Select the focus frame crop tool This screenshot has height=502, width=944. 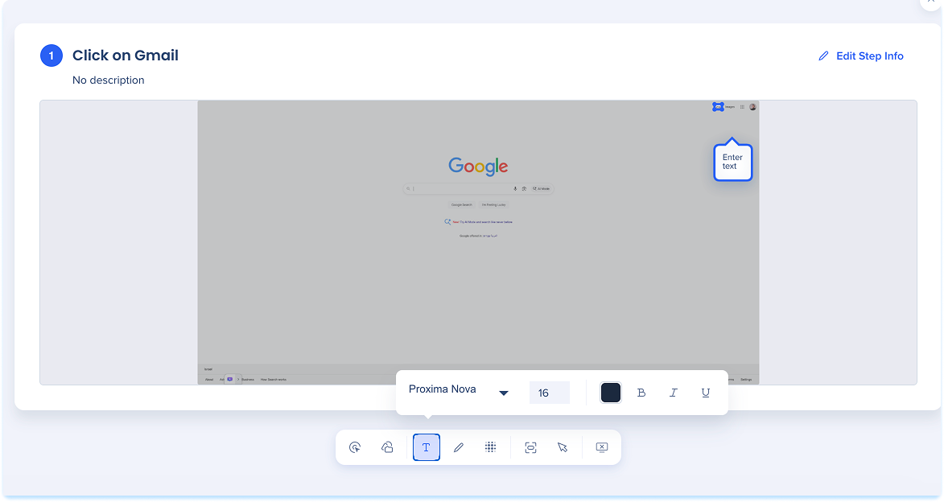(530, 447)
